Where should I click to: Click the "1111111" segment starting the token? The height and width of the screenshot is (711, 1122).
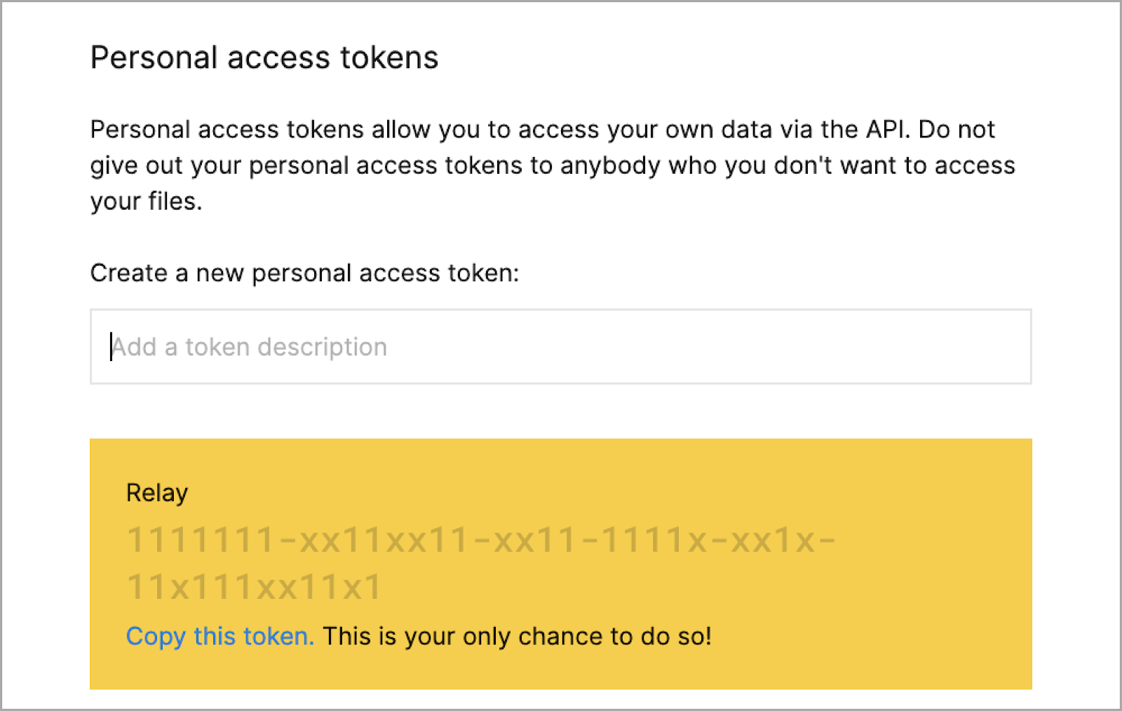(x=201, y=540)
